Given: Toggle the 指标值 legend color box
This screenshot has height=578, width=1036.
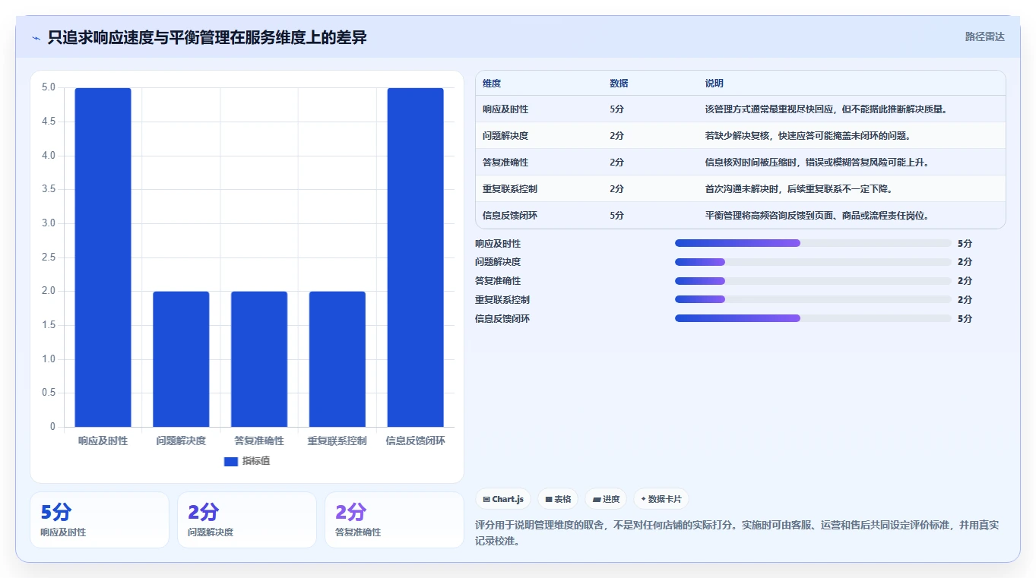Looking at the screenshot, I should tap(231, 462).
